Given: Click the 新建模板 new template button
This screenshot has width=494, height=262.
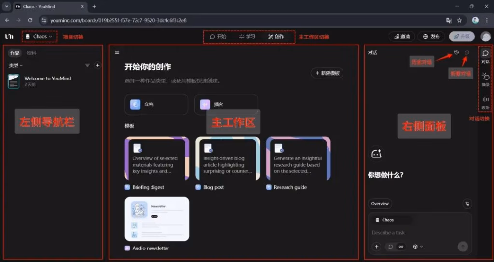Looking at the screenshot, I should (x=327, y=73).
